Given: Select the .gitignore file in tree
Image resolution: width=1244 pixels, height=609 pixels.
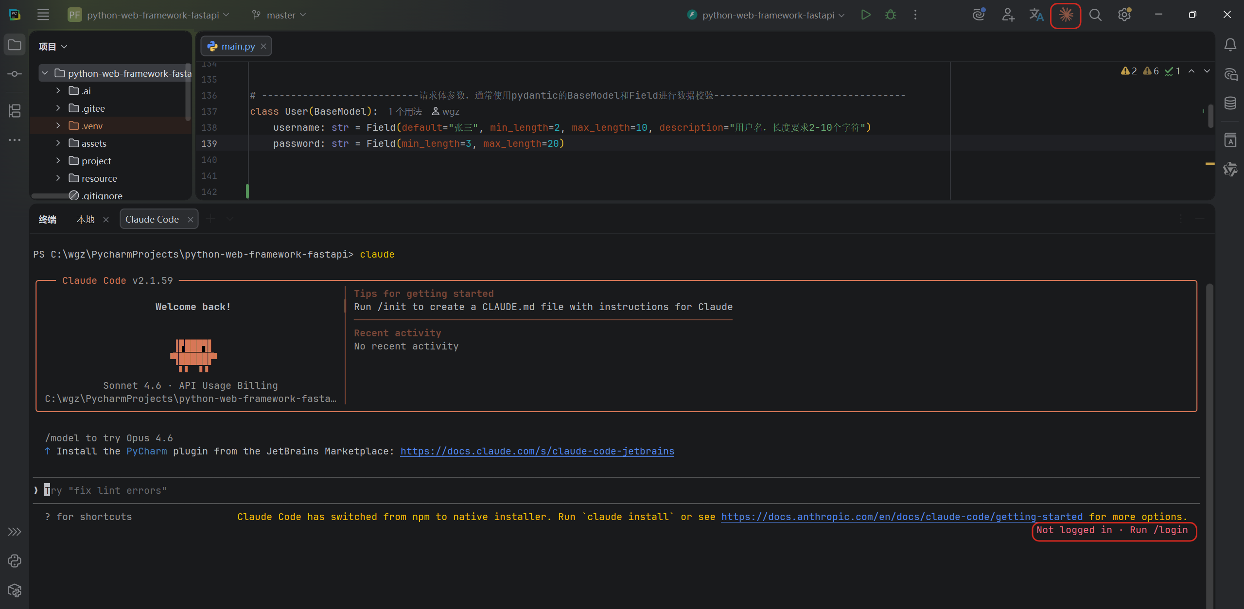Looking at the screenshot, I should point(102,195).
